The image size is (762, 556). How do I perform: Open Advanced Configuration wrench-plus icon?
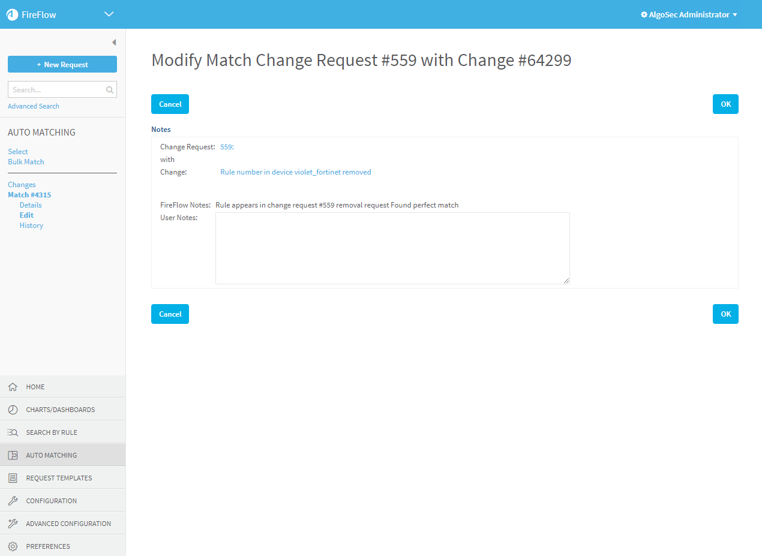[x=13, y=524]
